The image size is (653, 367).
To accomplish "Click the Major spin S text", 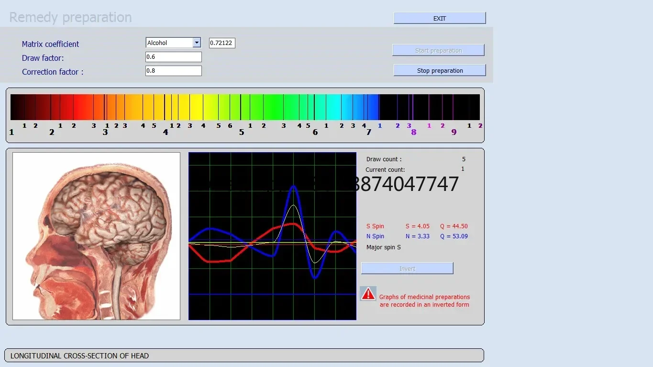I will click(x=383, y=247).
